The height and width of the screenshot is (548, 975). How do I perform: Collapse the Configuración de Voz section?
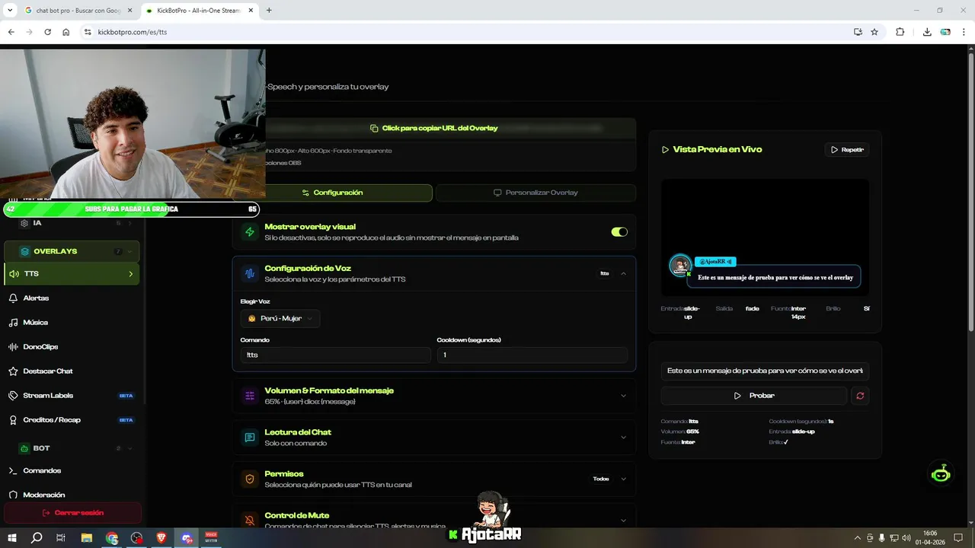623,273
